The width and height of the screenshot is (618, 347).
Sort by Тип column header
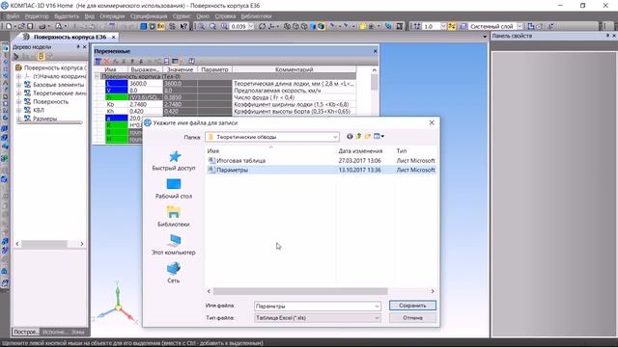402,151
